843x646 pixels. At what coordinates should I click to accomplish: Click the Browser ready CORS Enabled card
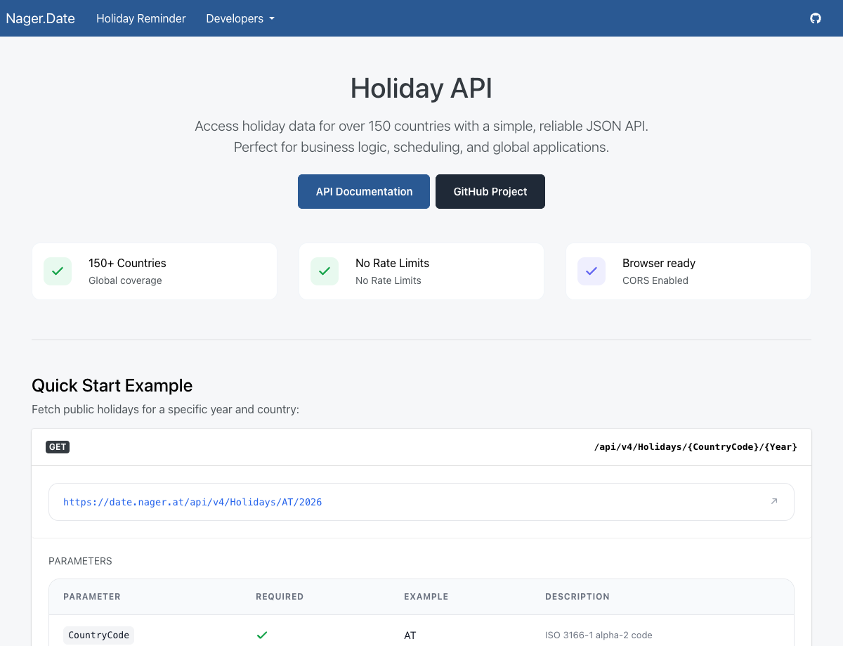click(x=688, y=271)
